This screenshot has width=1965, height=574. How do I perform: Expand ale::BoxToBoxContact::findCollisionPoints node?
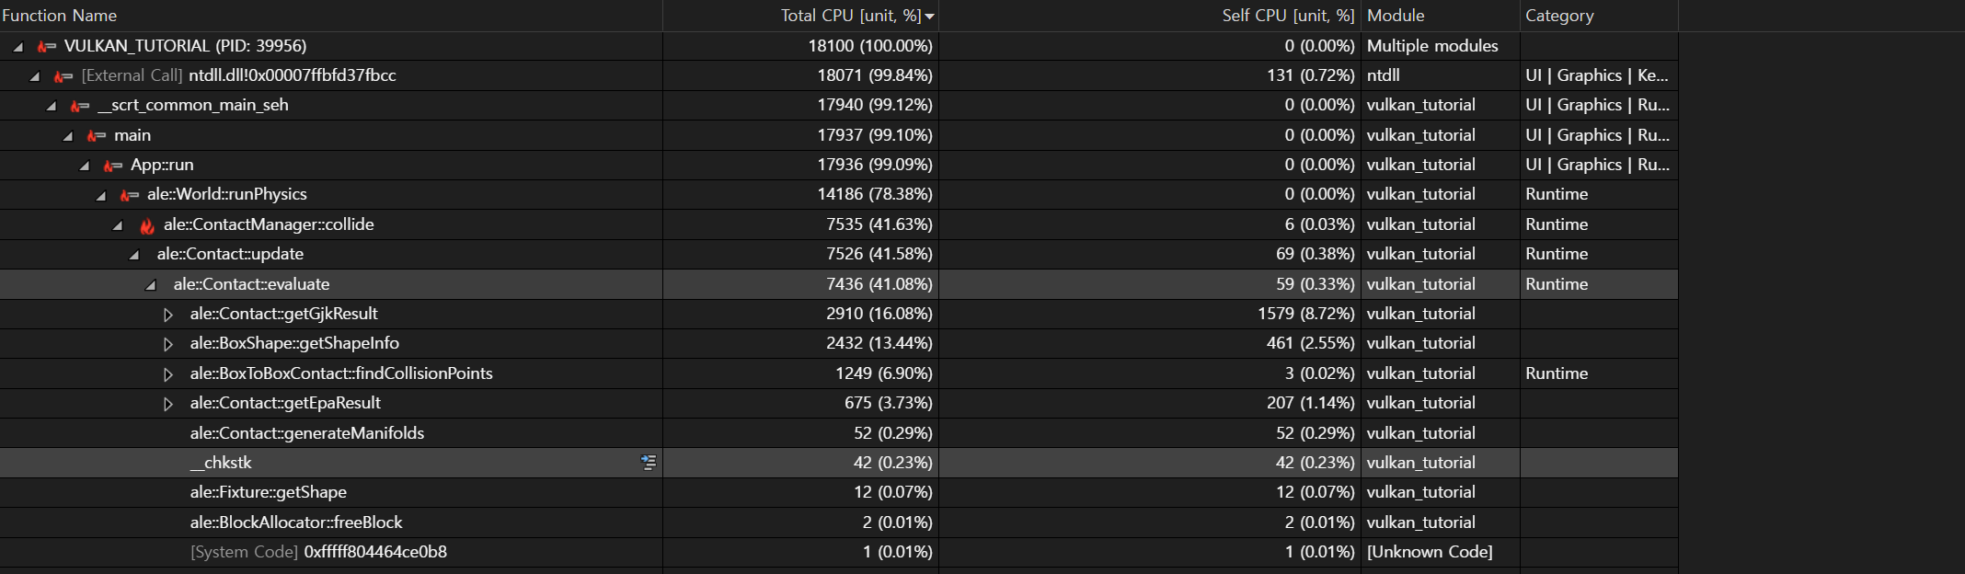(x=167, y=374)
